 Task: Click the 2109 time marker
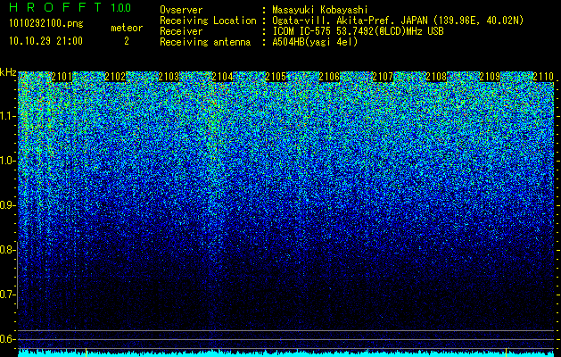tap(490, 77)
